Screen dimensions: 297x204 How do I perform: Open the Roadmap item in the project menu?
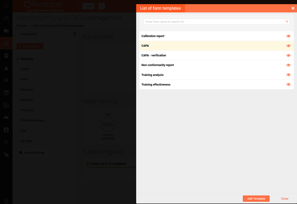point(27,90)
